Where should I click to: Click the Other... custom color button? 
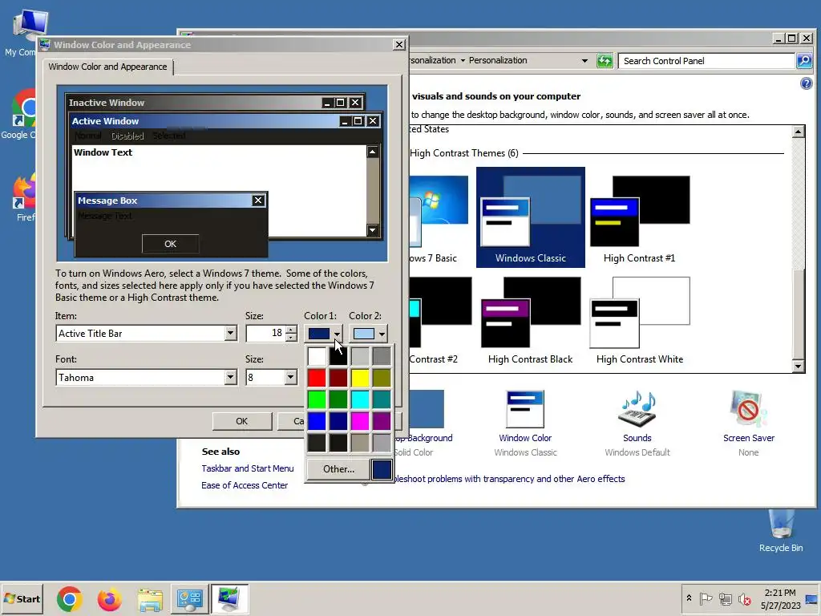(x=338, y=468)
